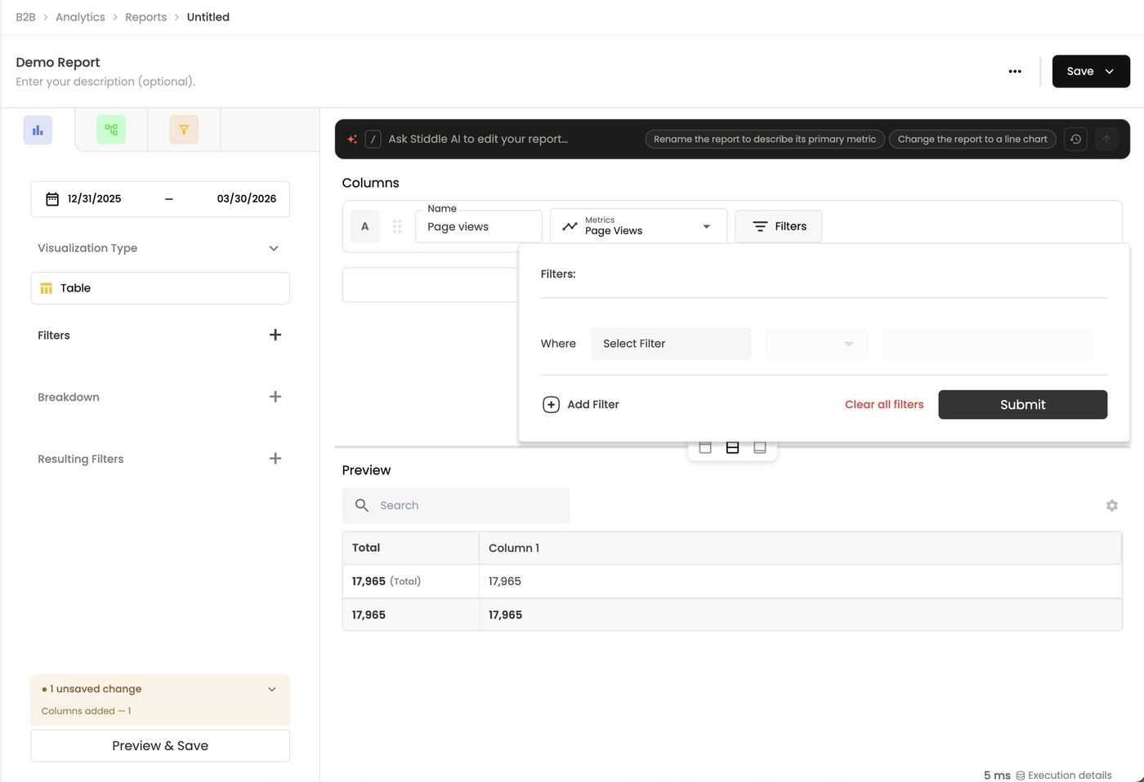Add a Breakdown using the plus icon
1144x782 pixels.
coord(275,397)
